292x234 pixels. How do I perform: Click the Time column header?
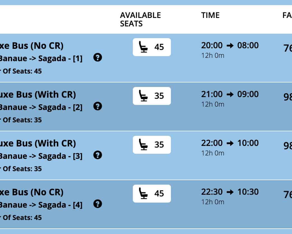pos(210,15)
